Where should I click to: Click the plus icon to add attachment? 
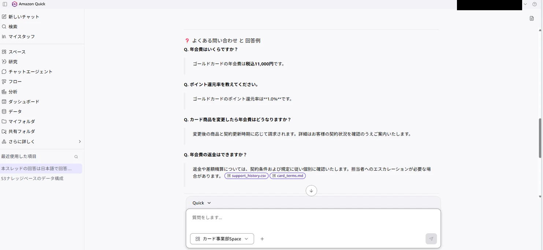(x=262, y=239)
